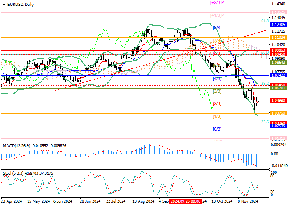Click the 23.6 Fibonacci level label
Viewport: 288px width, 206px height.
pos(265,122)
